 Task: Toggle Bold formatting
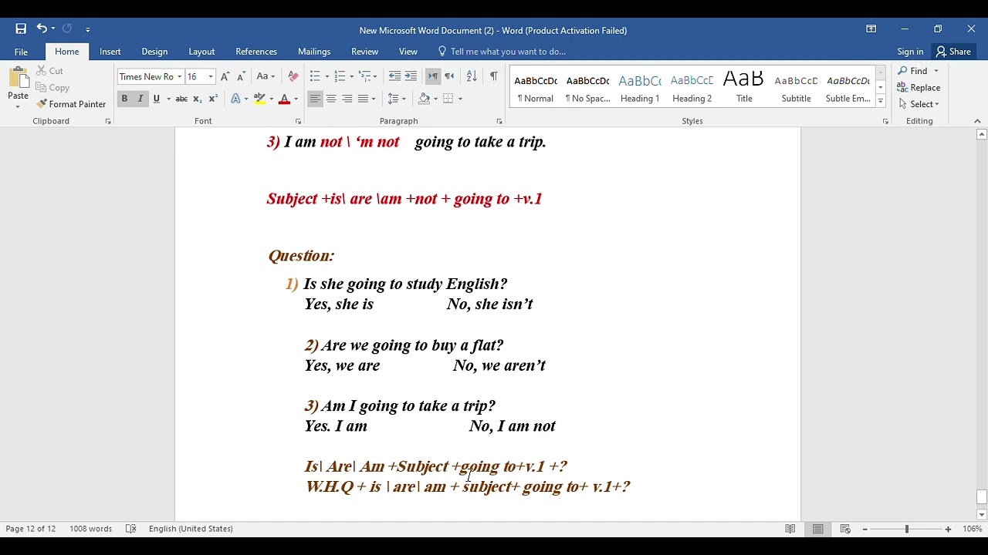click(x=124, y=99)
